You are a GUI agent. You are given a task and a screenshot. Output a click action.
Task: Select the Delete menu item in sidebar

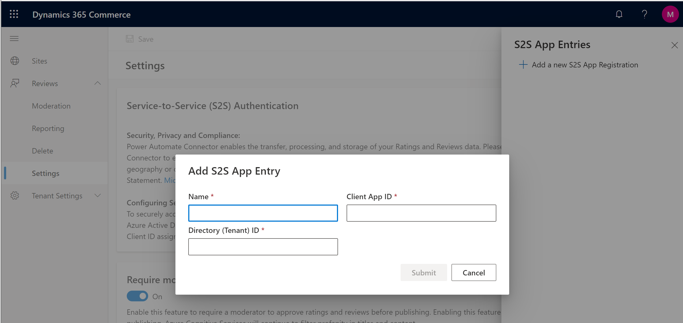coord(43,151)
